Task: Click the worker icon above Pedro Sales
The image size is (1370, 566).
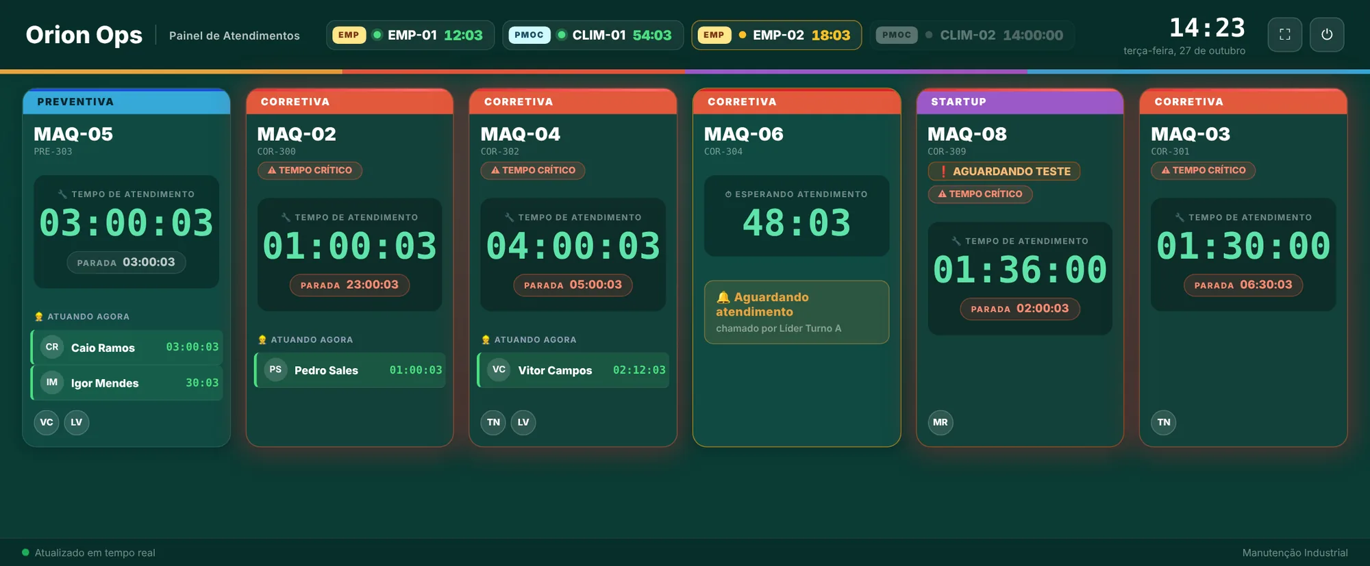Action: pos(262,339)
